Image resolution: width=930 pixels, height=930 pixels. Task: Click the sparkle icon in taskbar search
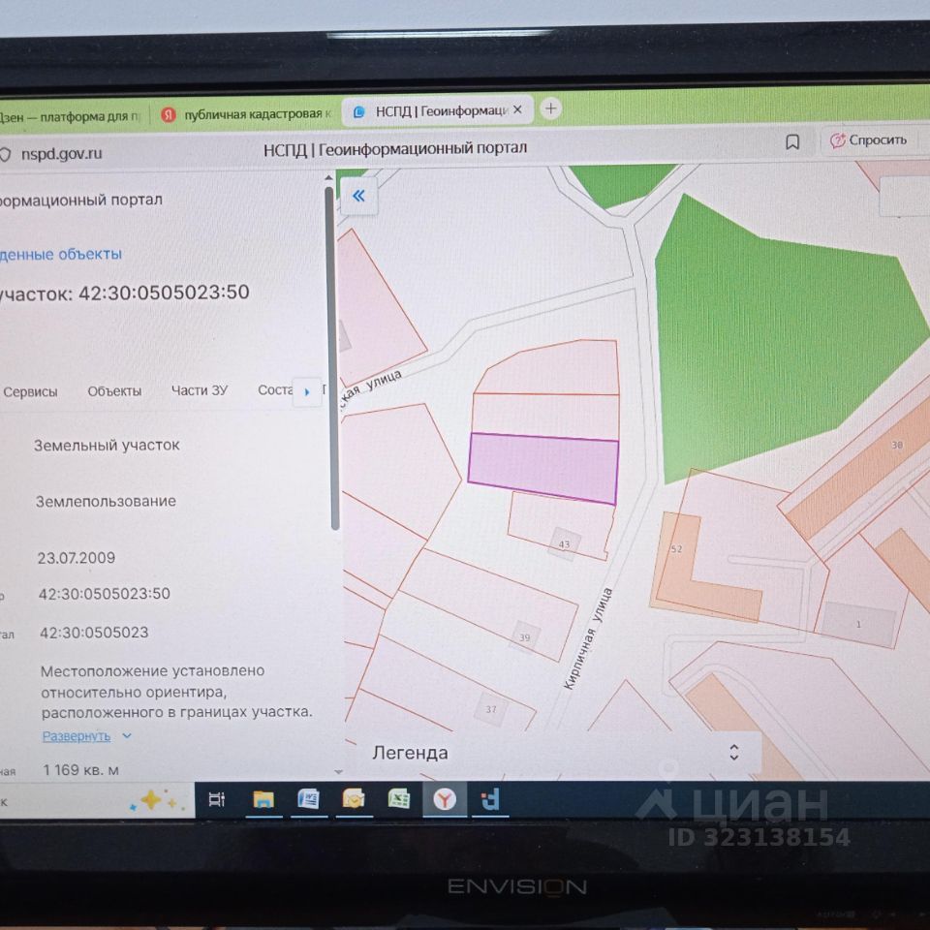coord(155,801)
